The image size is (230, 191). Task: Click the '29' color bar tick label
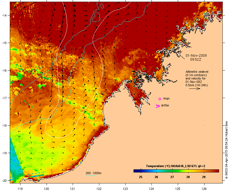pyautogui.click(x=204, y=177)
